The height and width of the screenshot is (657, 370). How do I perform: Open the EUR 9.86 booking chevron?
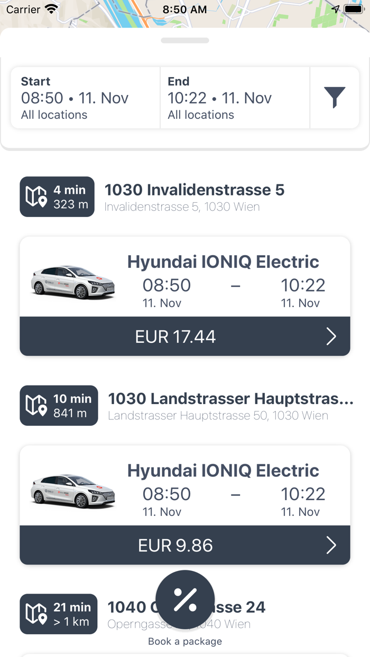coord(331,545)
